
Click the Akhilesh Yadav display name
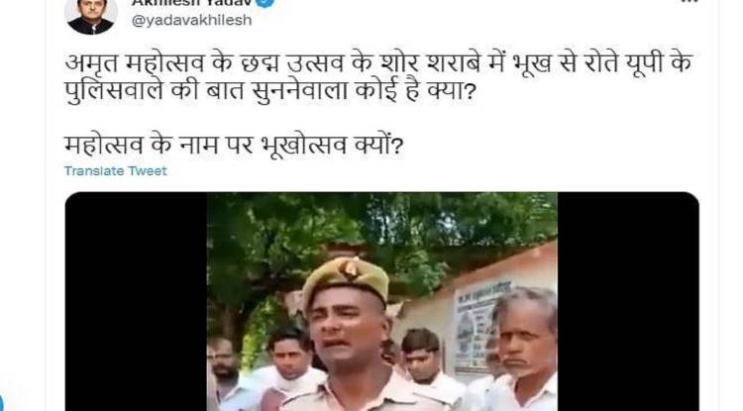(191, 2)
